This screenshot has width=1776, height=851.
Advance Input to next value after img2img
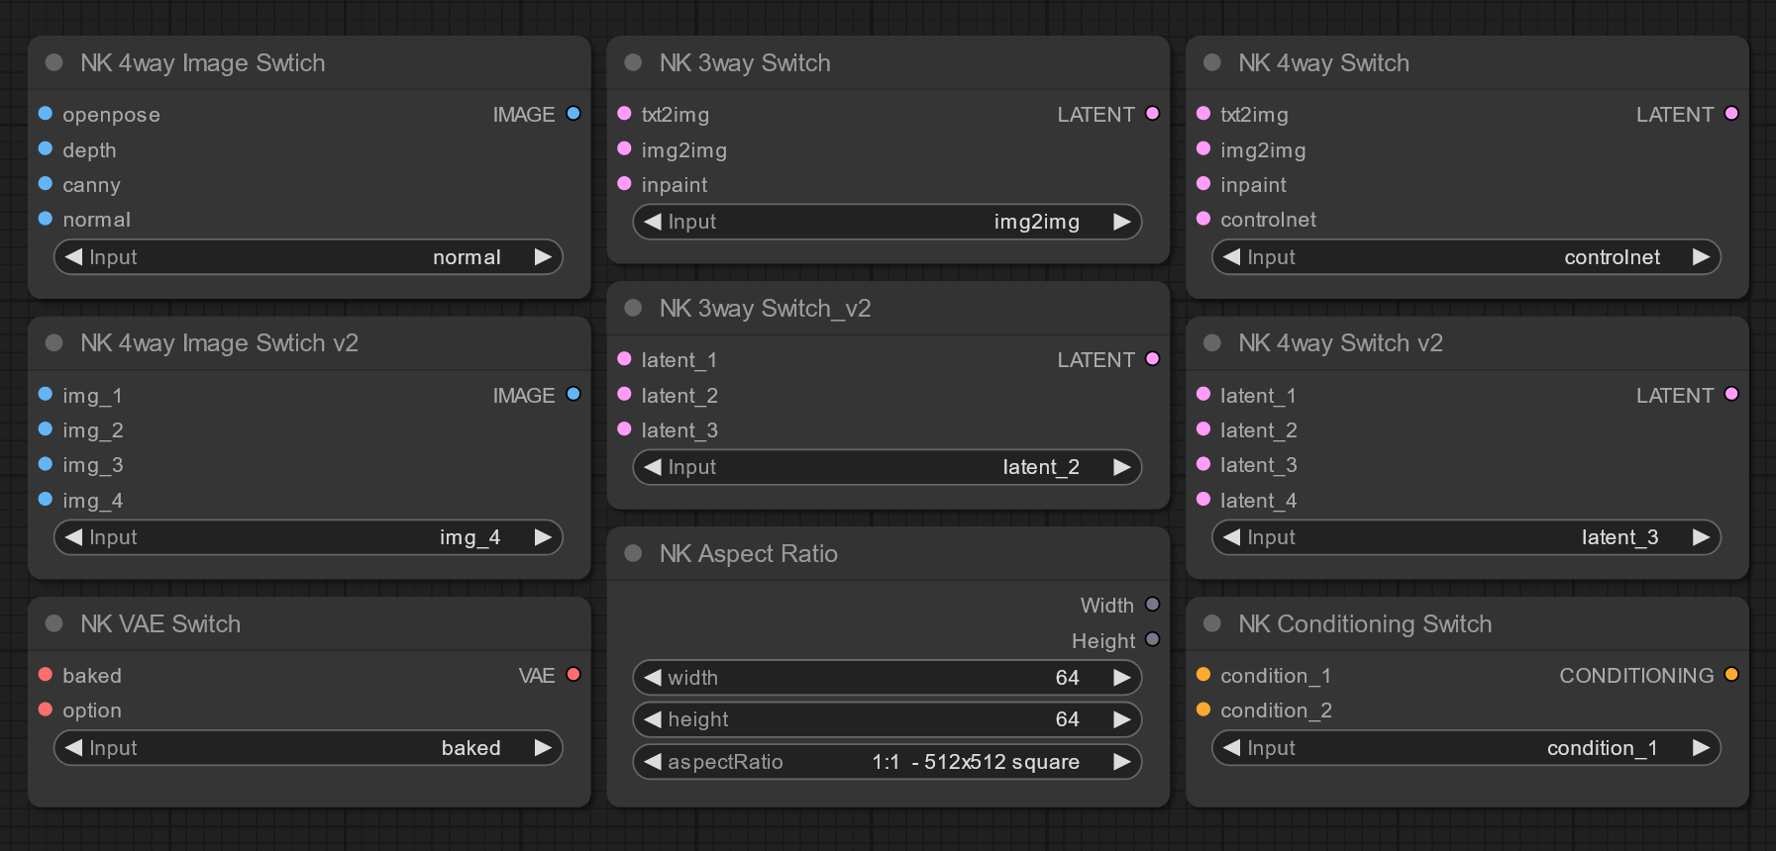[x=1121, y=222]
